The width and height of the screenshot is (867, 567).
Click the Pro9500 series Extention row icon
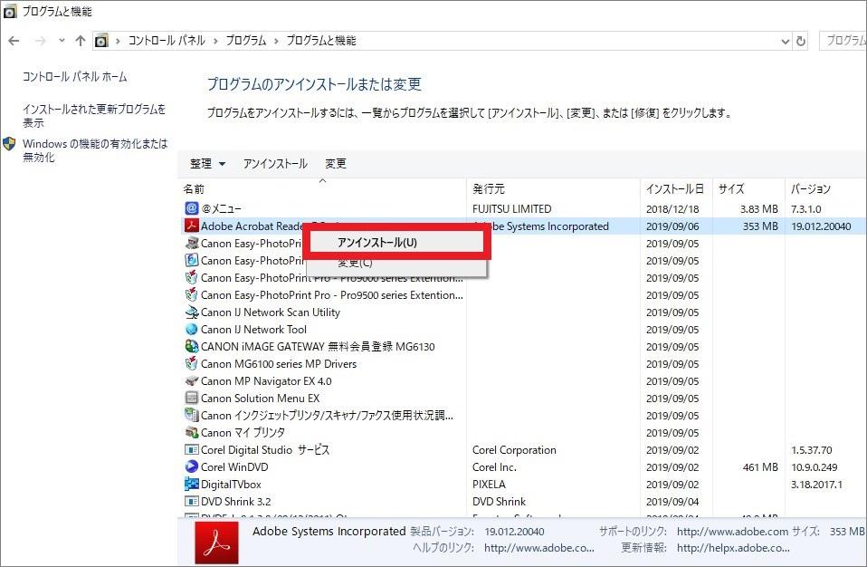191,295
